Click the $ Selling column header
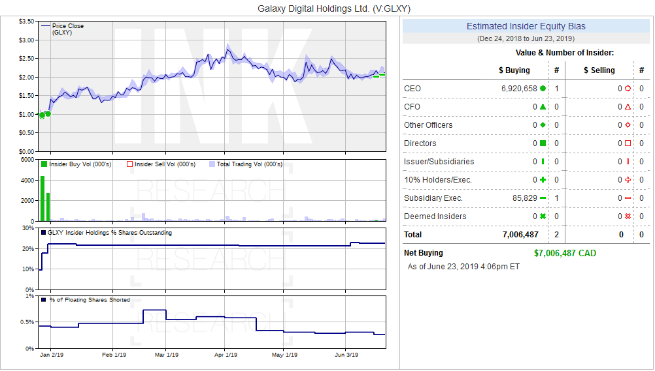This screenshot has width=655, height=371. click(599, 70)
